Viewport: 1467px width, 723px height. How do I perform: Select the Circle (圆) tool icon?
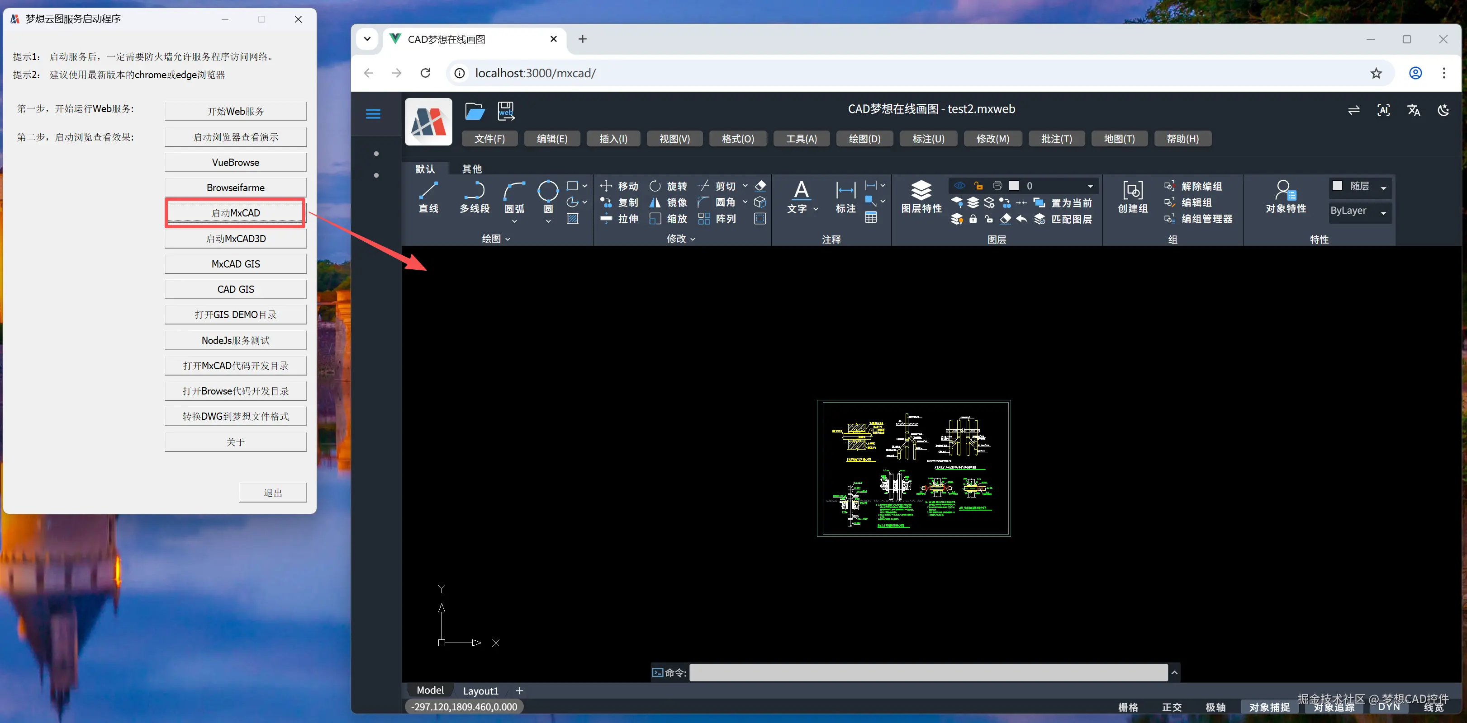(x=548, y=191)
